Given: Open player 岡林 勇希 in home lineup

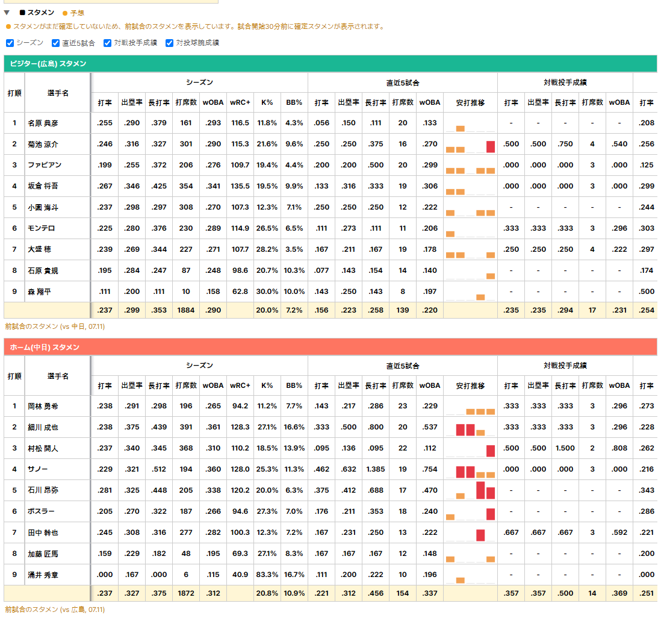Looking at the screenshot, I should point(43,406).
